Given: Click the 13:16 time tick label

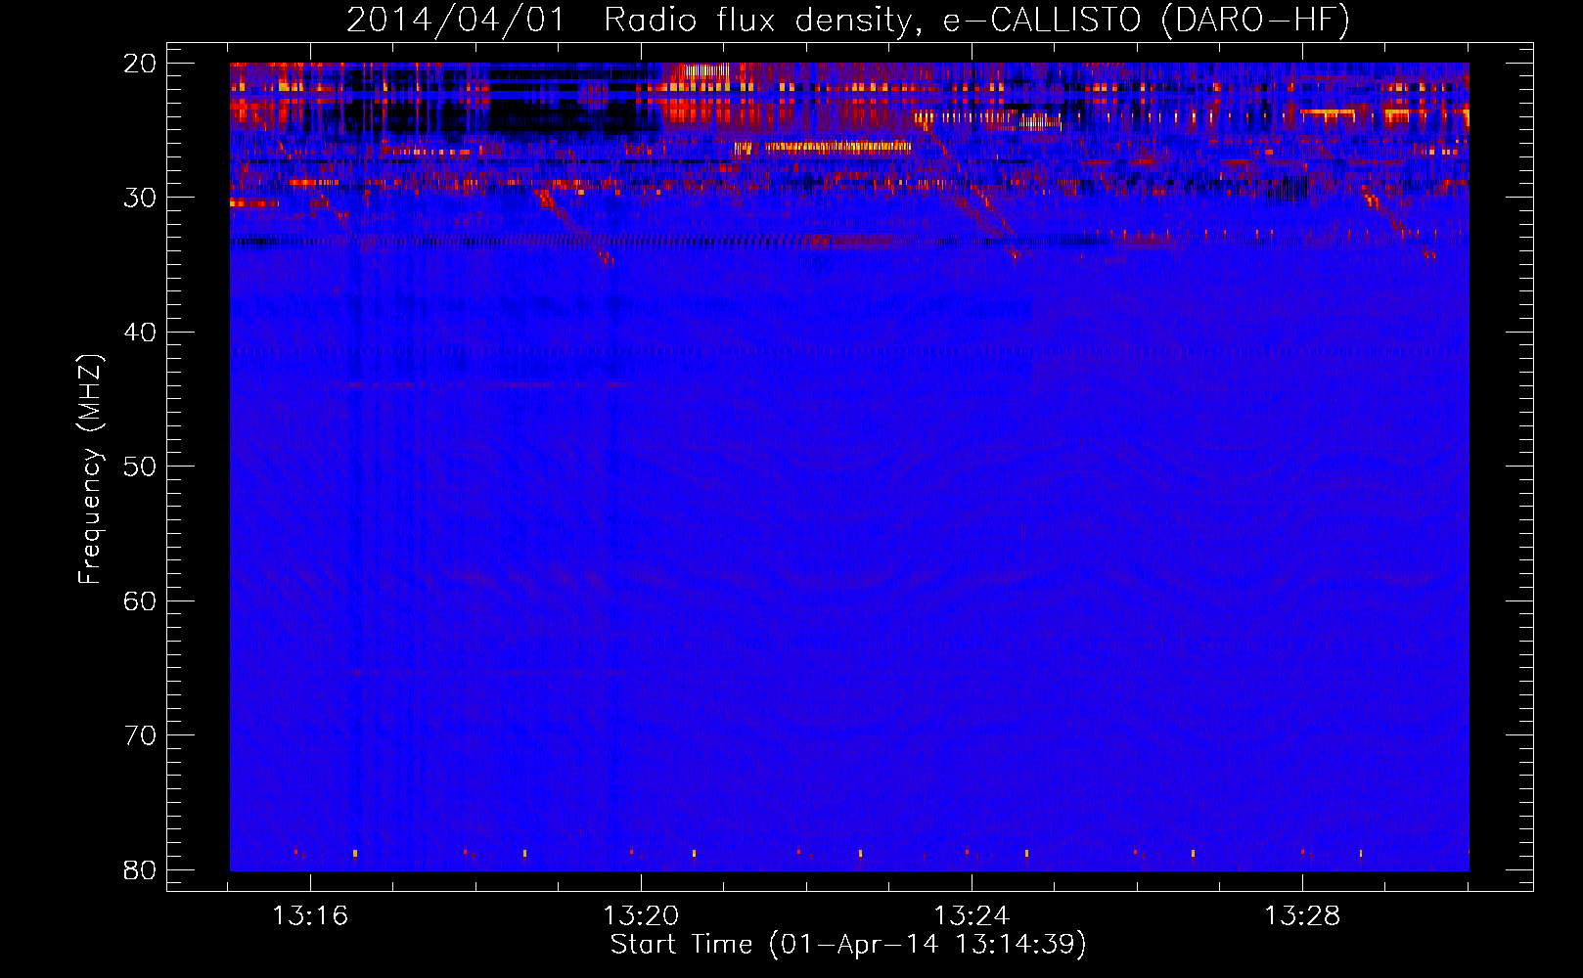Looking at the screenshot, I should pyautogui.click(x=310, y=916).
